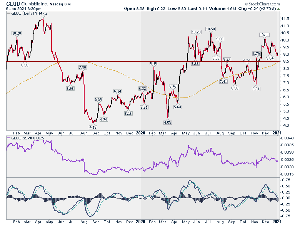Viewport: 300px width, 225px height.
Task: Click the 11.5 price axis label
Action: point(285,19)
